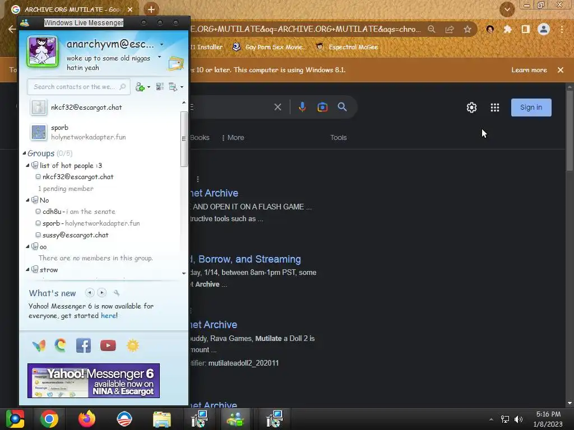This screenshot has height=430, width=574.
Task: Click the Show menu icon in Messenger
Action: point(173,87)
